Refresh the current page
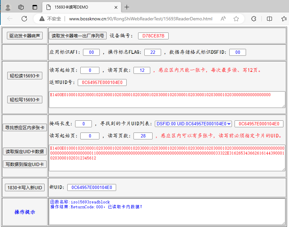 coord(24,19)
